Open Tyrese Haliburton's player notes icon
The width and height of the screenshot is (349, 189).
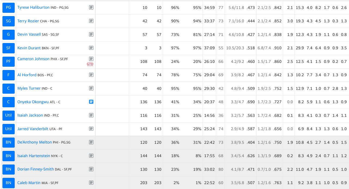[x=91, y=7]
